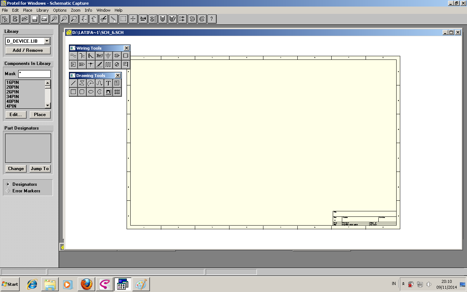Click the Add / Remove library button
Image resolution: width=467 pixels, height=292 pixels.
click(28, 50)
